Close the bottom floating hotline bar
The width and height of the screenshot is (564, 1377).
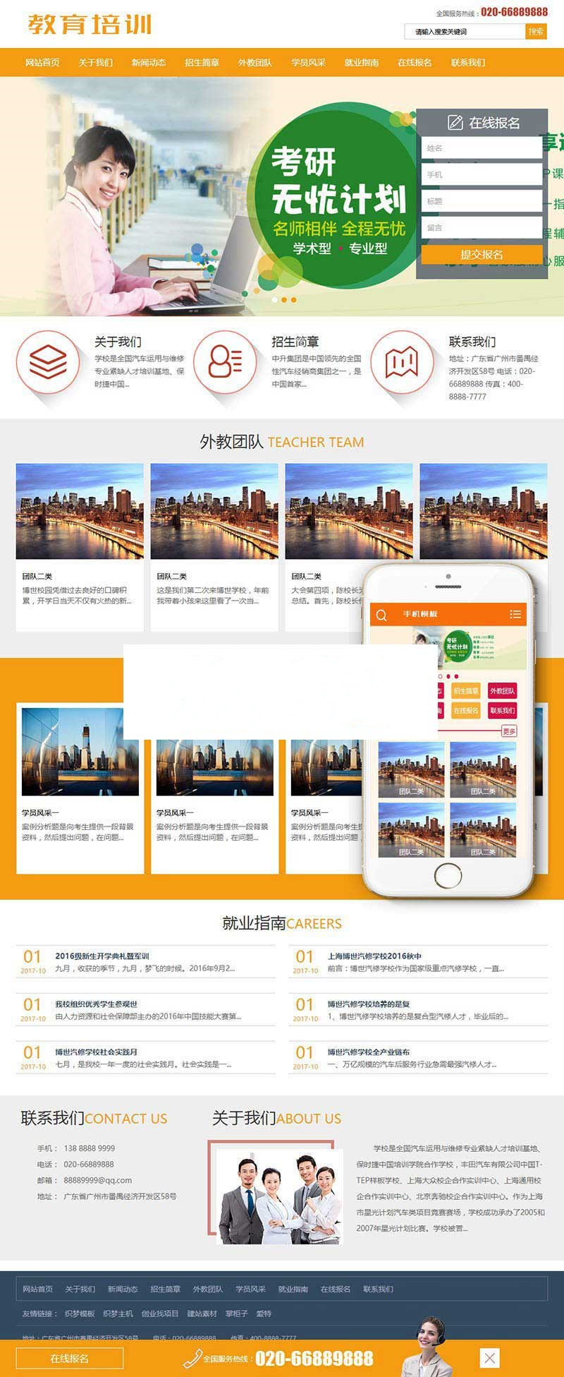tap(490, 1357)
